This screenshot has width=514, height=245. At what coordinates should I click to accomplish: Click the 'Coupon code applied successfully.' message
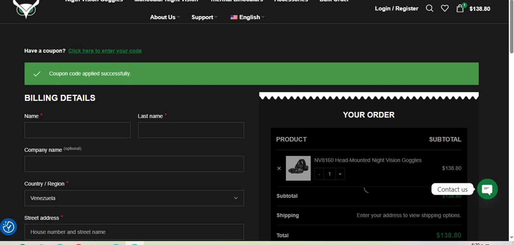(x=90, y=74)
